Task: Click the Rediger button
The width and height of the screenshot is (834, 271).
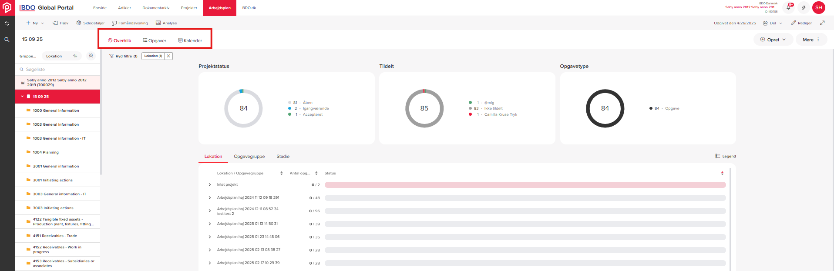Action: pyautogui.click(x=801, y=23)
